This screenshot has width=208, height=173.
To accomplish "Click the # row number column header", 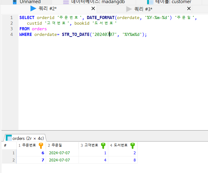I will (9, 145).
